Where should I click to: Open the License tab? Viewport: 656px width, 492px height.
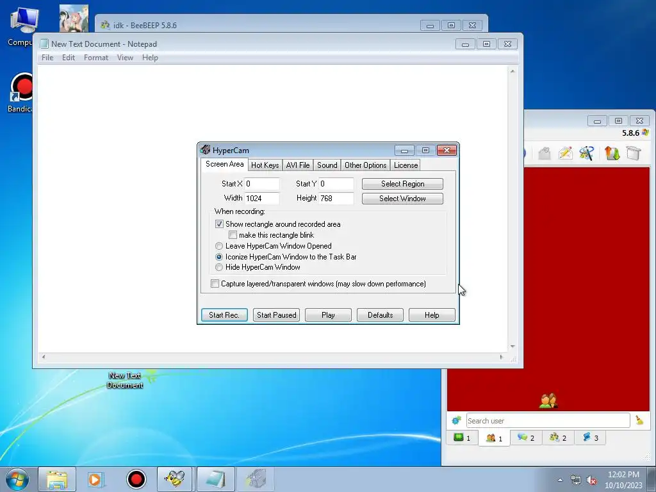[x=406, y=165]
